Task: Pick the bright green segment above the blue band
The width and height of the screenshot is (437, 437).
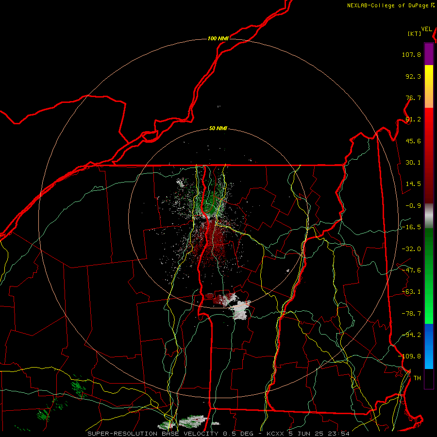Action: pos(429,312)
